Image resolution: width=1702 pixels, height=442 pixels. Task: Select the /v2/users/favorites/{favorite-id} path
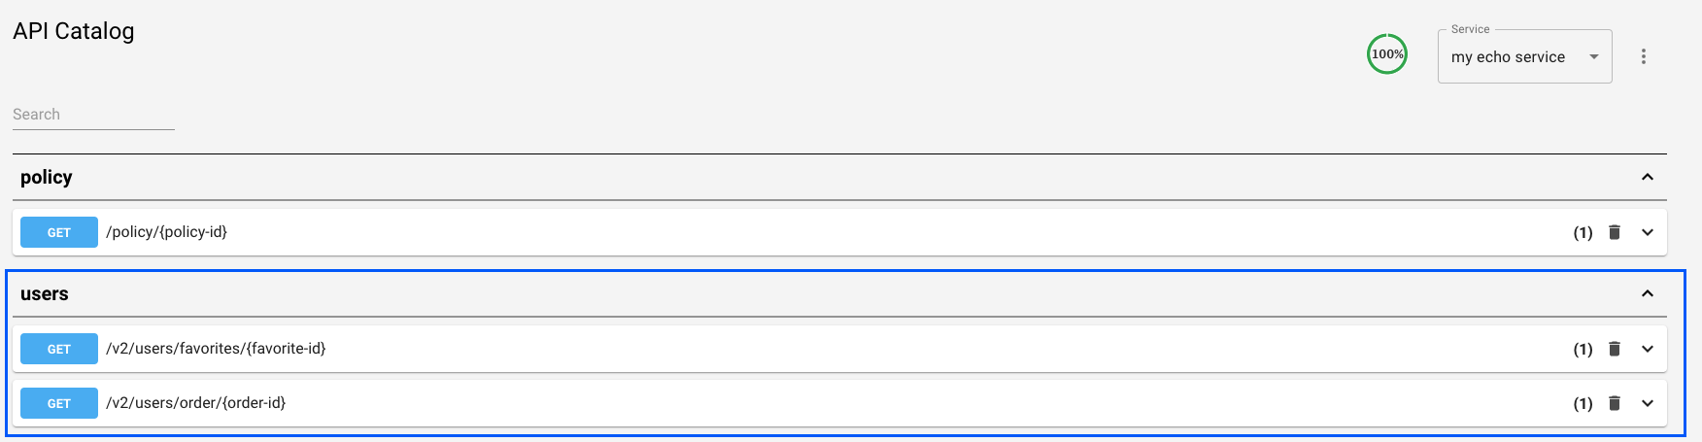(216, 349)
